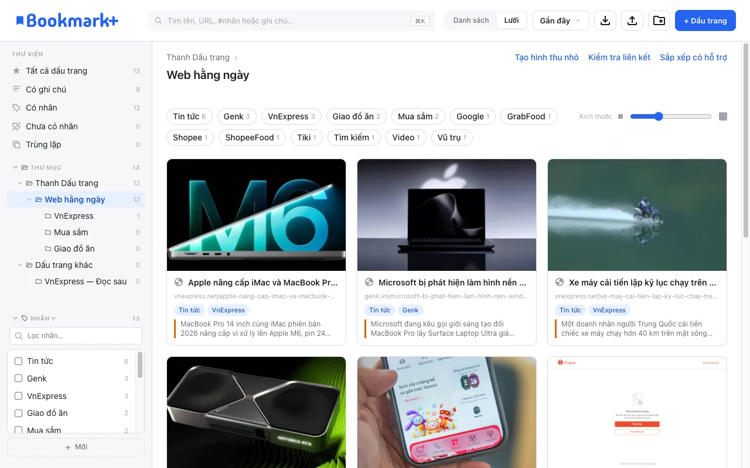This screenshot has width=750, height=468.
Task: Click the new folder icon button
Action: point(659,20)
